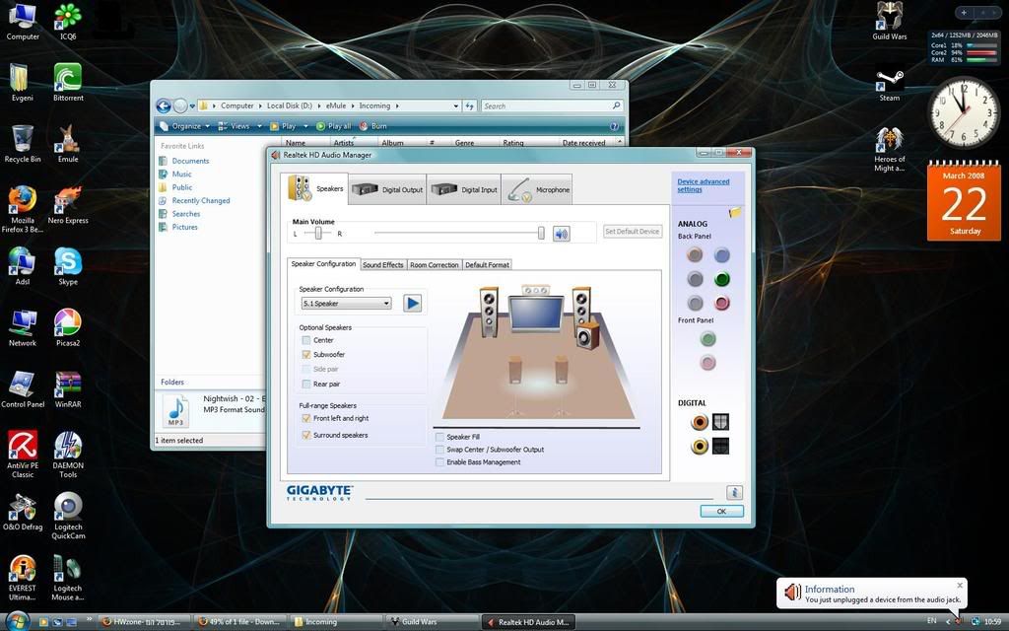This screenshot has width=1009, height=631.
Task: Open the Sound Effects tab
Action: 383,264
